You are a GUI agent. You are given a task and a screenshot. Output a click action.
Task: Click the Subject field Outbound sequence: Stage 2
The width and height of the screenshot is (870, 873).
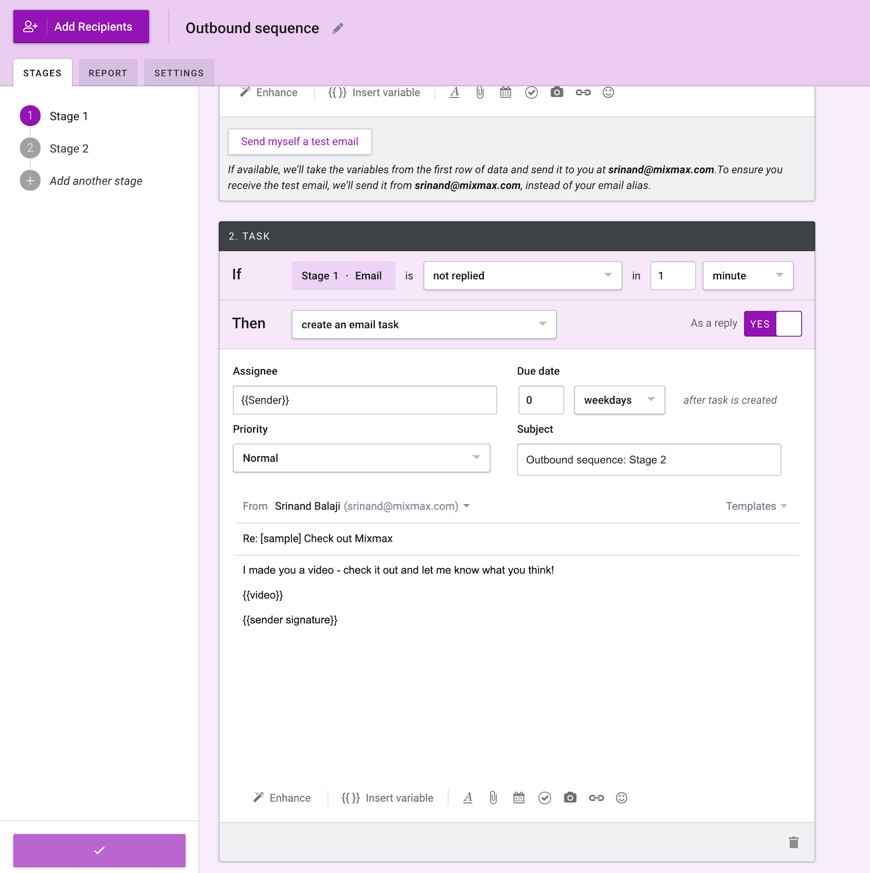point(649,459)
